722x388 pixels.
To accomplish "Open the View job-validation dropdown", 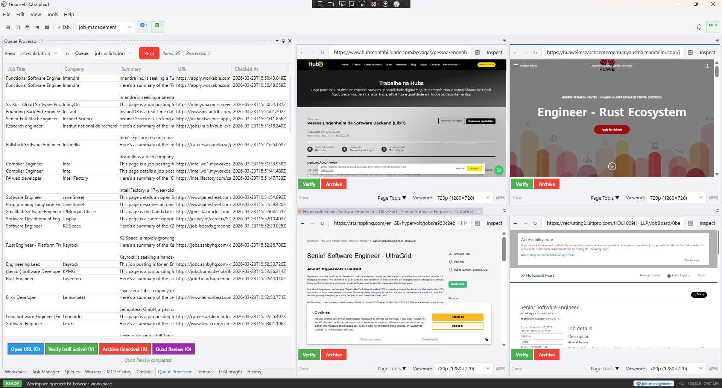I will [39, 53].
